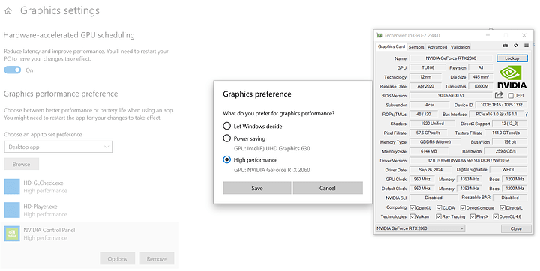540x271 pixels.
Task: Expand the GPU selector dropdown in GPU-Z
Action: [x=420, y=228]
